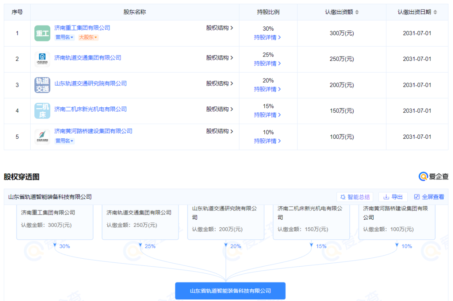Screen dimensions: 453x301
Task: Open 股权结构 for 济南二机床新光机电有限公司
Action: 219,109
